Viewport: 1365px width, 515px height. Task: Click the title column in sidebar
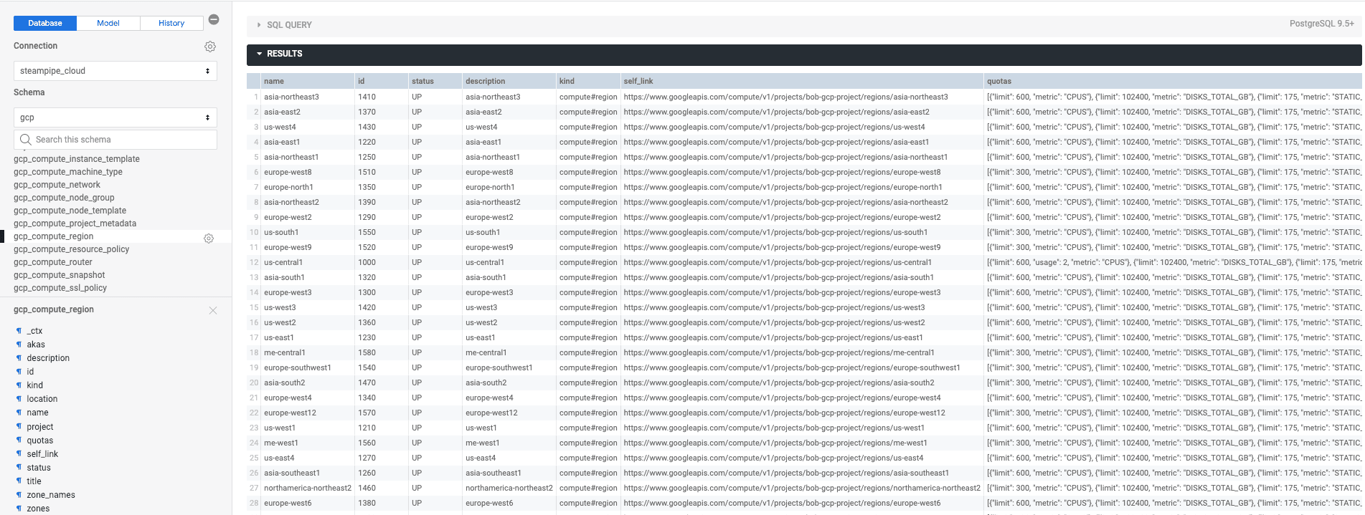(x=34, y=481)
